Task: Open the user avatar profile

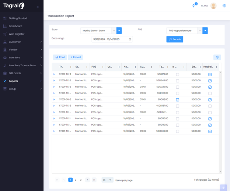Action: coord(213,6)
